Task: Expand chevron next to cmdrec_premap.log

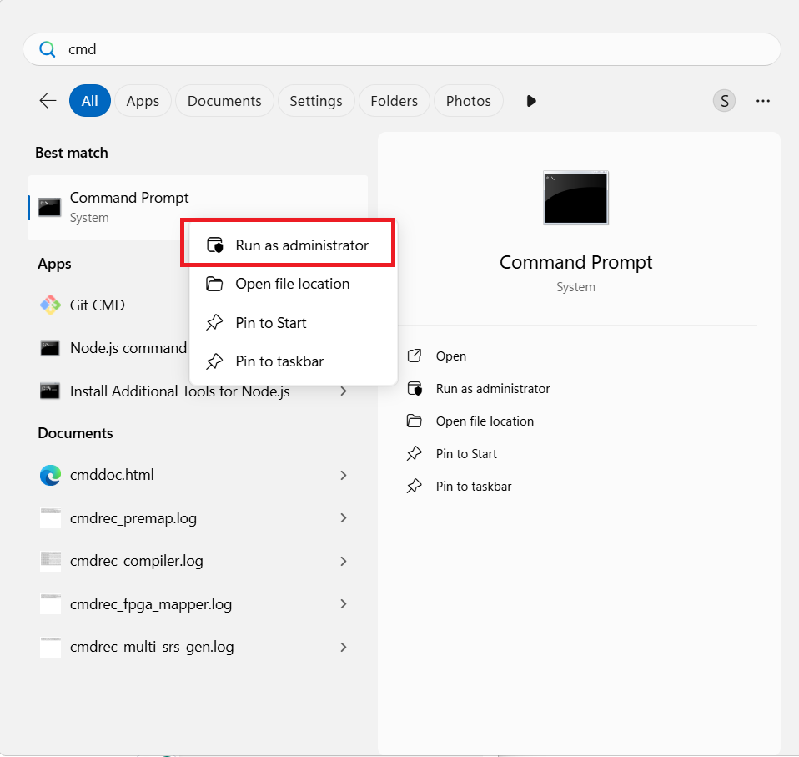Action: [344, 518]
